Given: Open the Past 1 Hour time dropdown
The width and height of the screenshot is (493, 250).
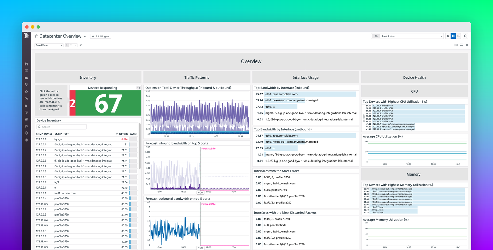Looking at the screenshot, I should point(407,36).
